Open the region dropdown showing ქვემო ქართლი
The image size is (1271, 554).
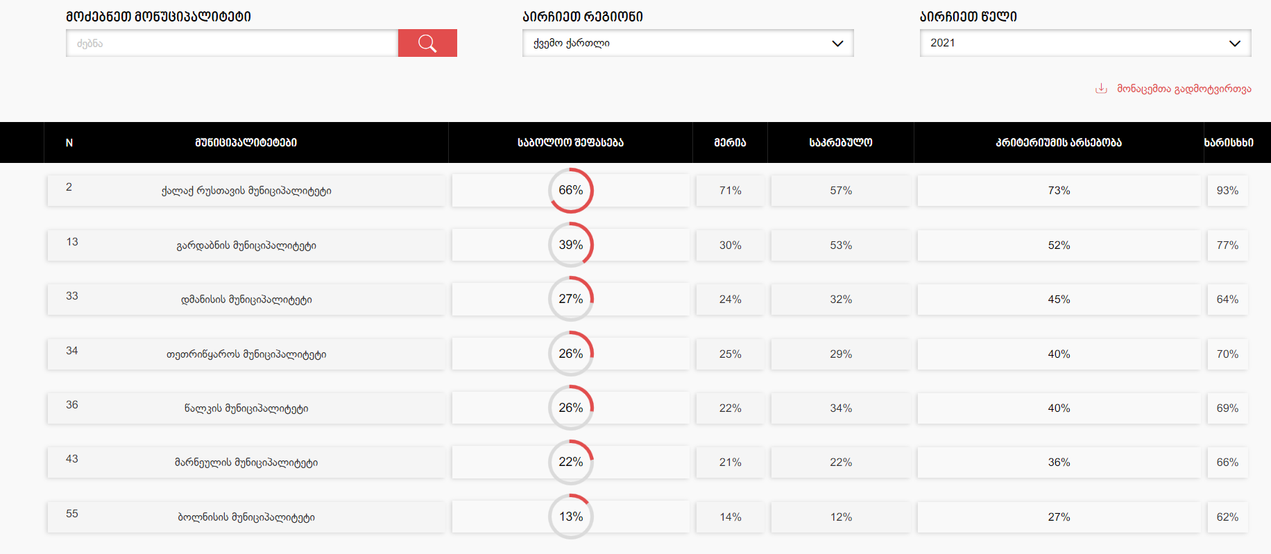click(x=688, y=43)
